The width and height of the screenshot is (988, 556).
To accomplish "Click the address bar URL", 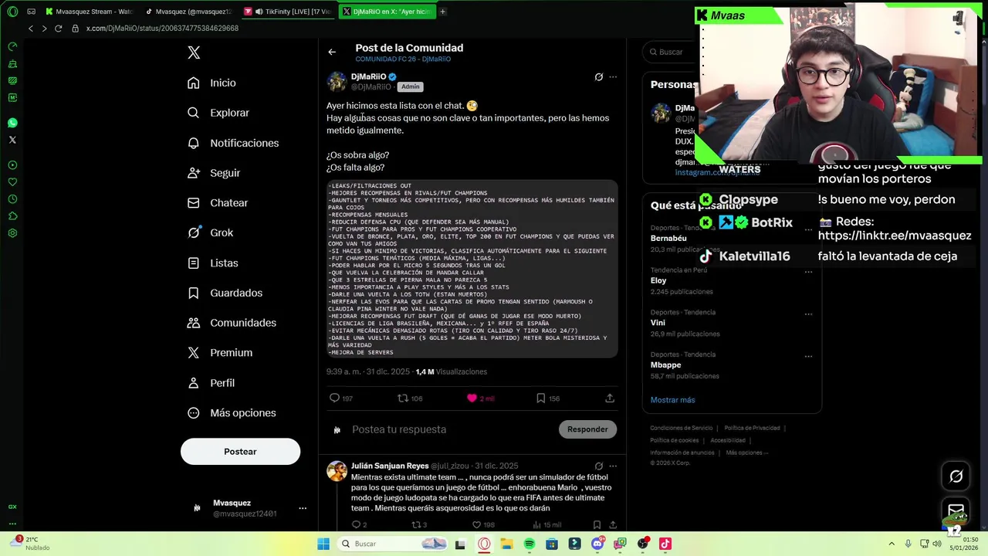I will [x=162, y=29].
